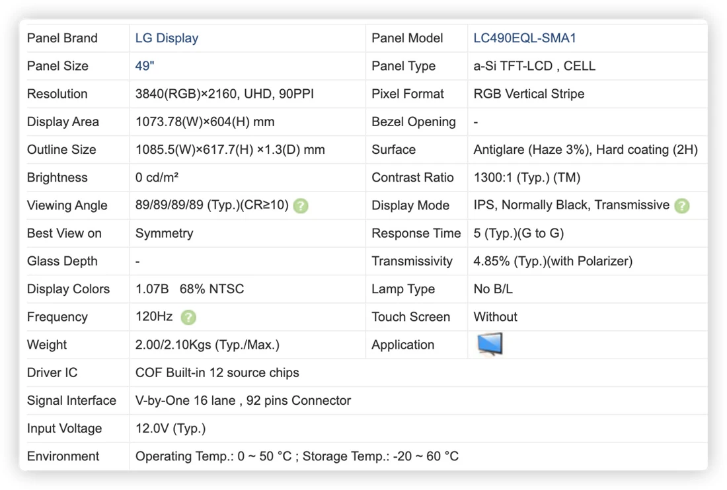This screenshot has width=727, height=490.
Task: Click the Outline Size label
Action: [x=61, y=150]
